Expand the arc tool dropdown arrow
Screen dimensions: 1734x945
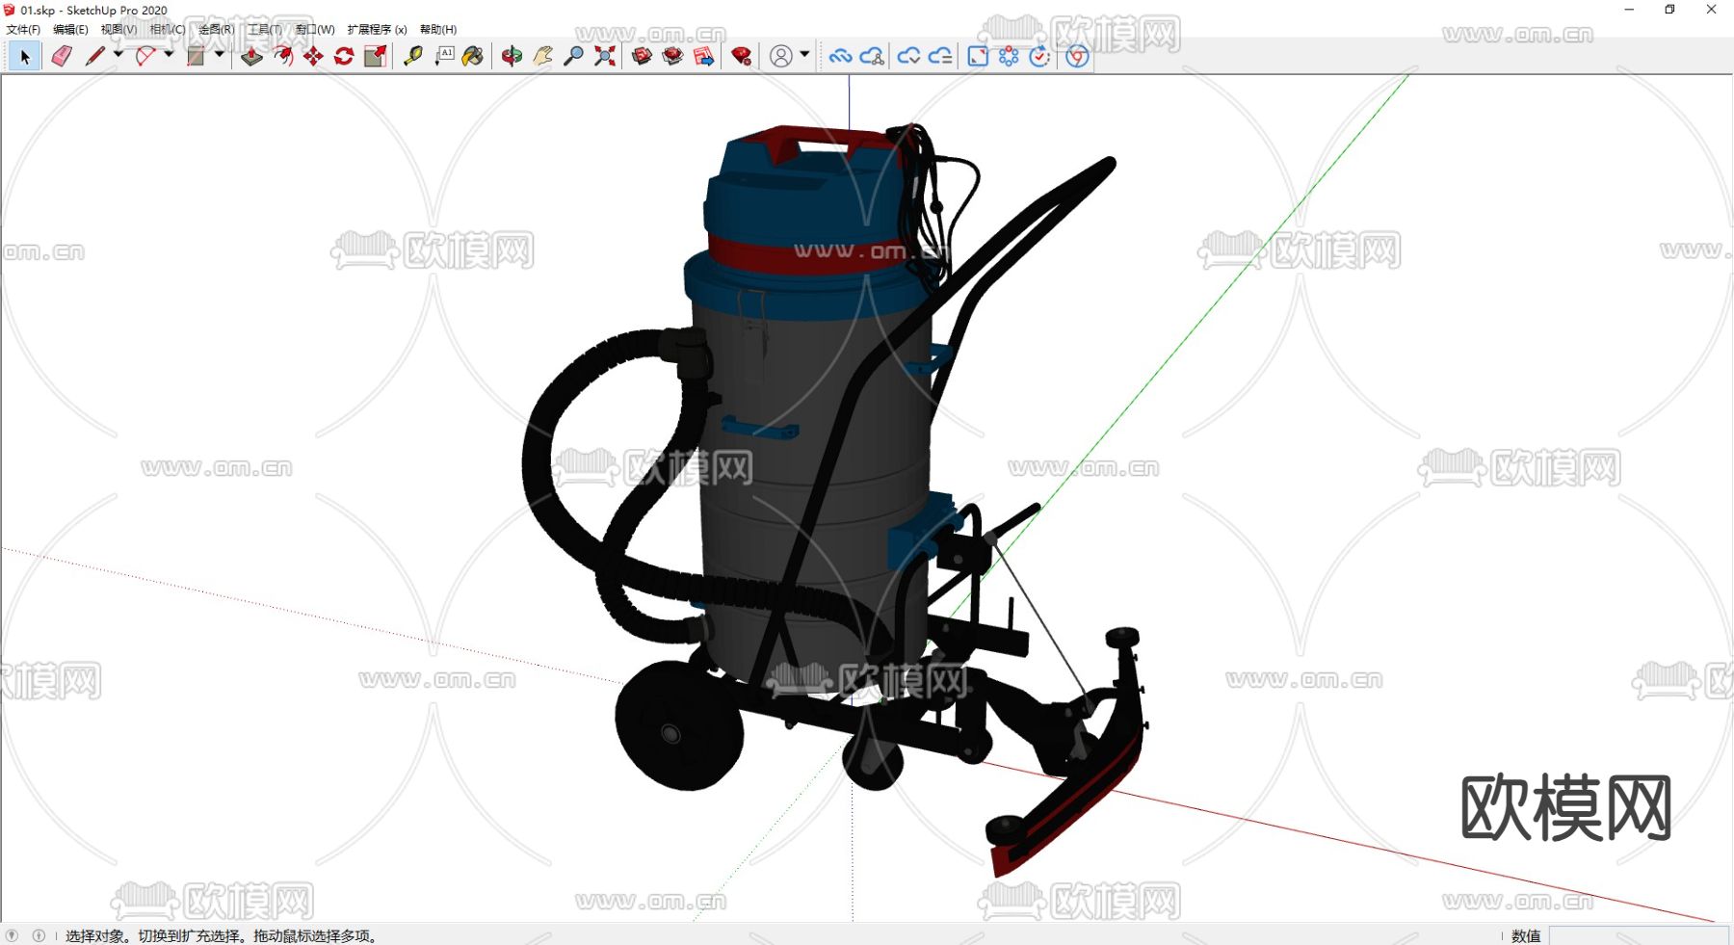(170, 55)
